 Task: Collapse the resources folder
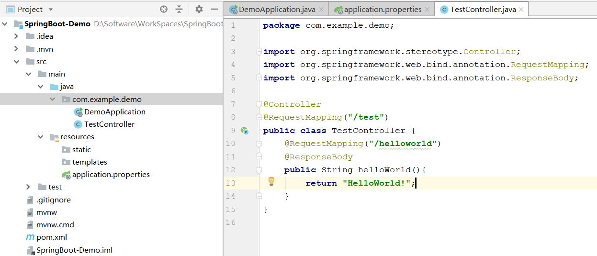[x=41, y=137]
